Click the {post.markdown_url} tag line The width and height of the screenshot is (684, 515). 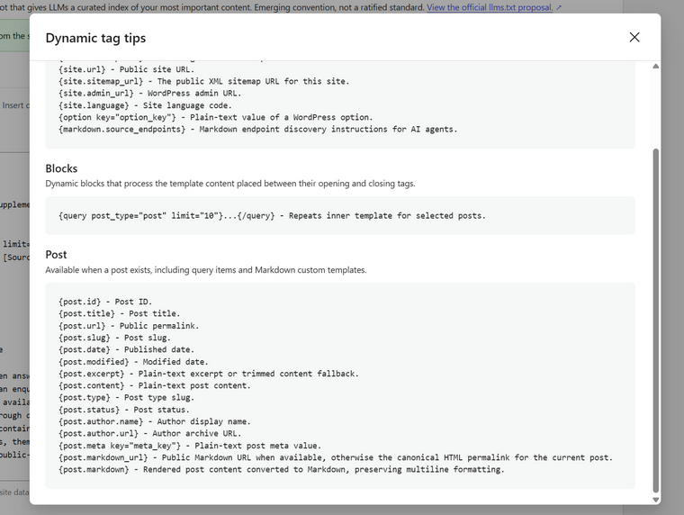[x=336, y=457]
